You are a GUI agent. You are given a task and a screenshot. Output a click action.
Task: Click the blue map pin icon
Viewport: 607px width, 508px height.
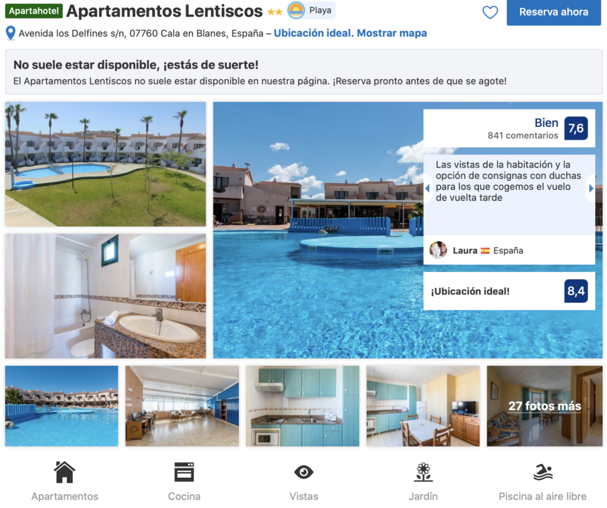pos(11,33)
